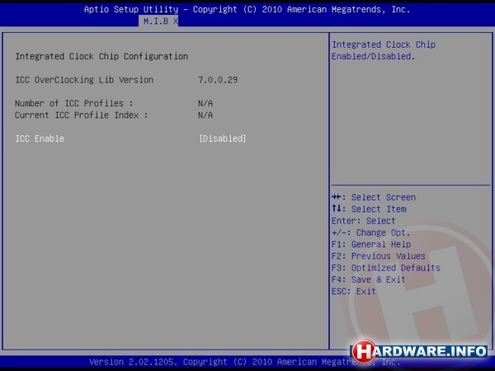Toggle the ICC Enable [Disabled] value
This screenshot has width=495, height=371.
click(x=222, y=139)
